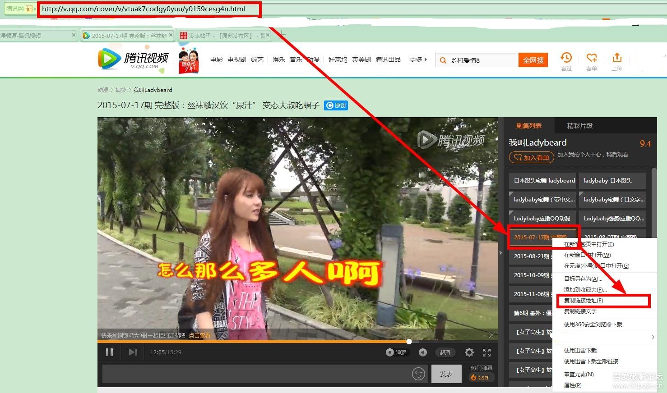Expand the context menu submenu arrow

point(653,337)
